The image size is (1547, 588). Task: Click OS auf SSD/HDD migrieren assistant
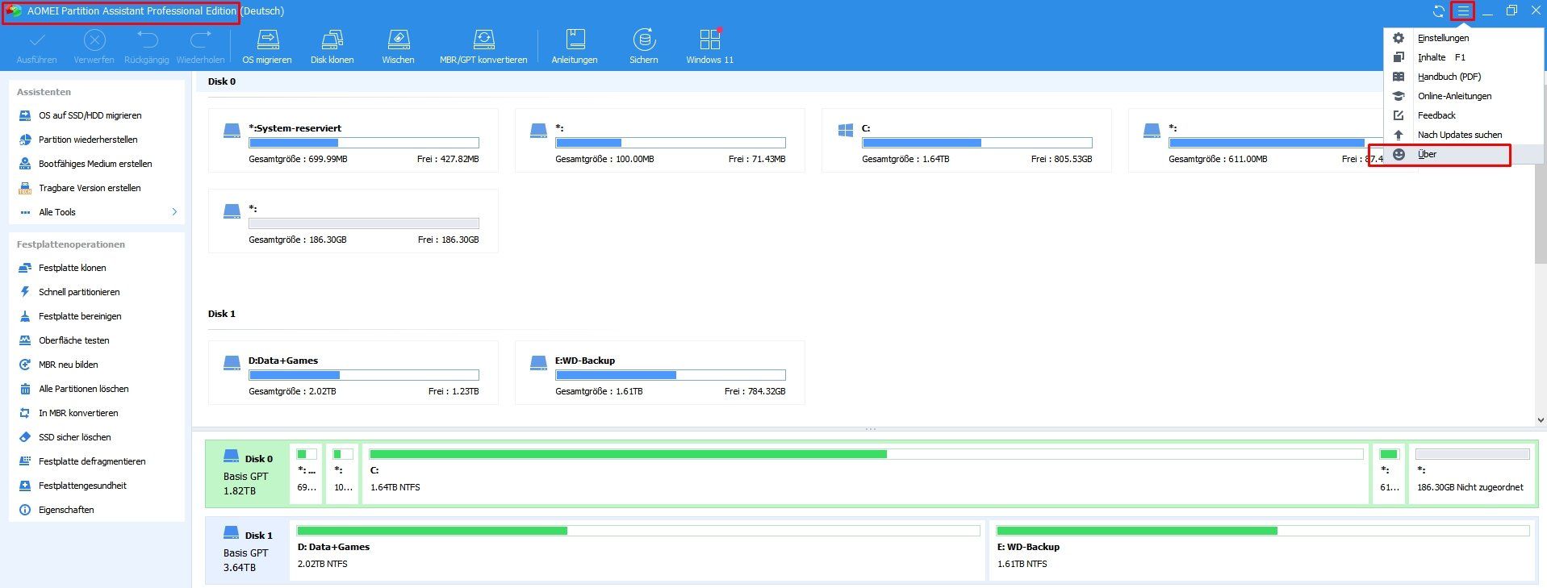90,115
